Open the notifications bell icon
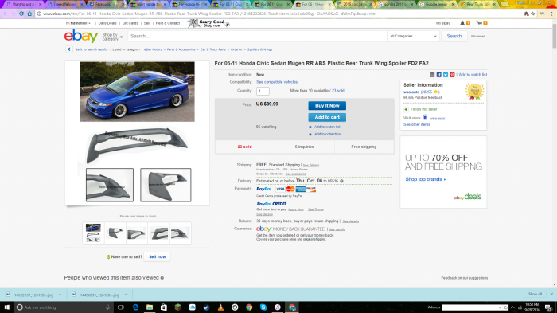Image resolution: width=557 pixels, height=313 pixels. point(462,23)
